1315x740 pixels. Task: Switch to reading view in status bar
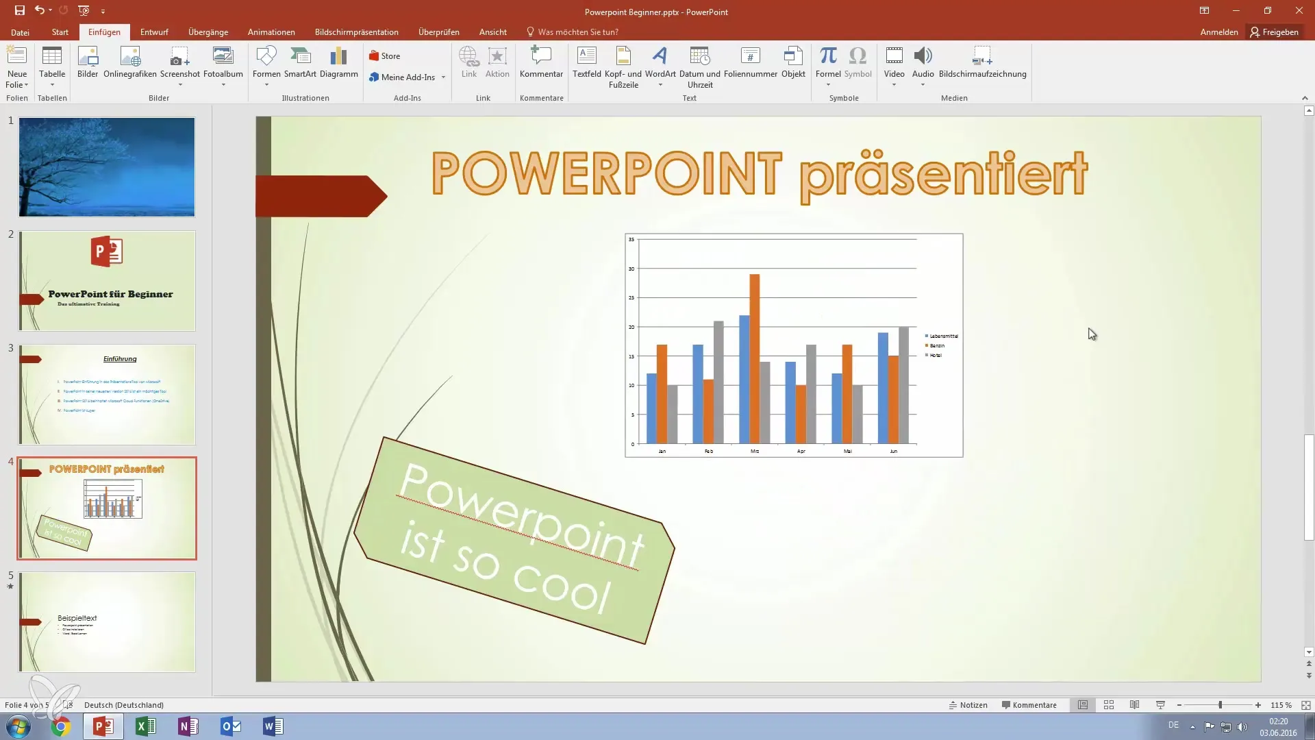(1134, 704)
